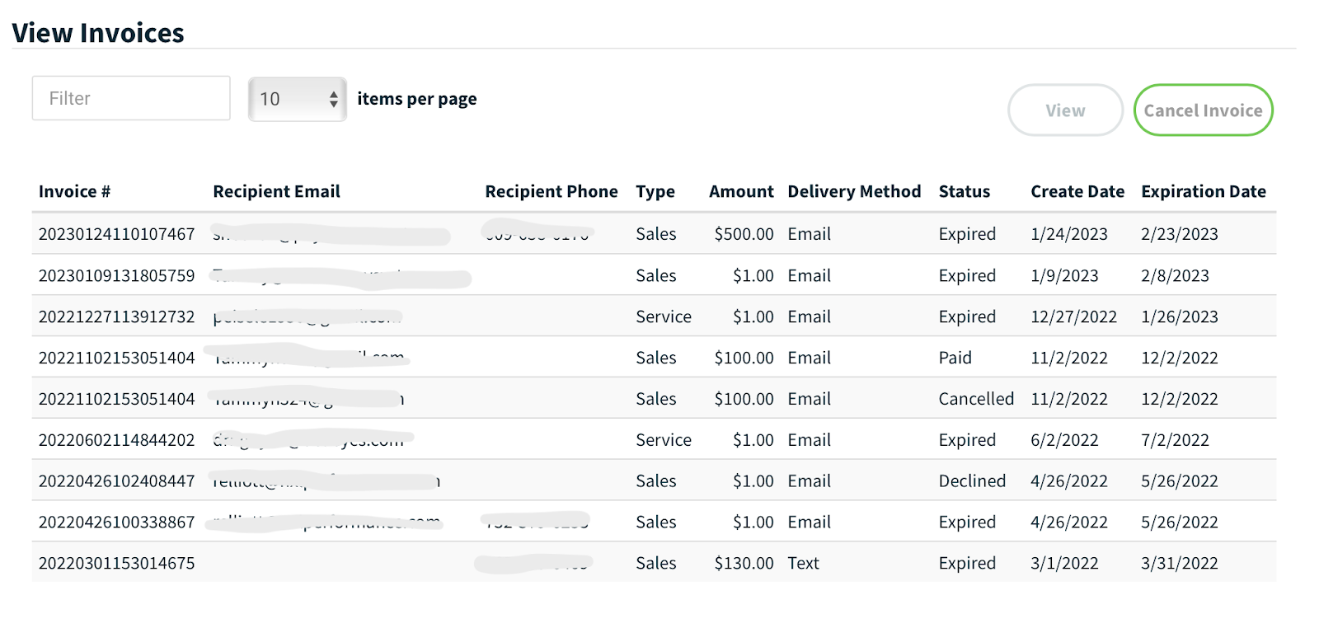
Task: Click the 3/31/2022 expiration date cell
Action: click(x=1179, y=564)
